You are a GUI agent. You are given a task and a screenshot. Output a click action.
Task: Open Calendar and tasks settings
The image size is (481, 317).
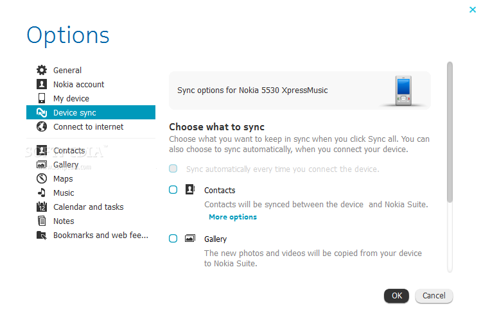[x=91, y=207]
